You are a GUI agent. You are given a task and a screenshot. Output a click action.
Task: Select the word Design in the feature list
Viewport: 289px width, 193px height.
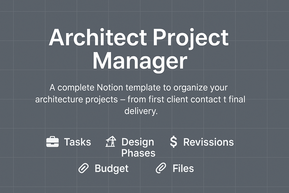[x=138, y=142]
